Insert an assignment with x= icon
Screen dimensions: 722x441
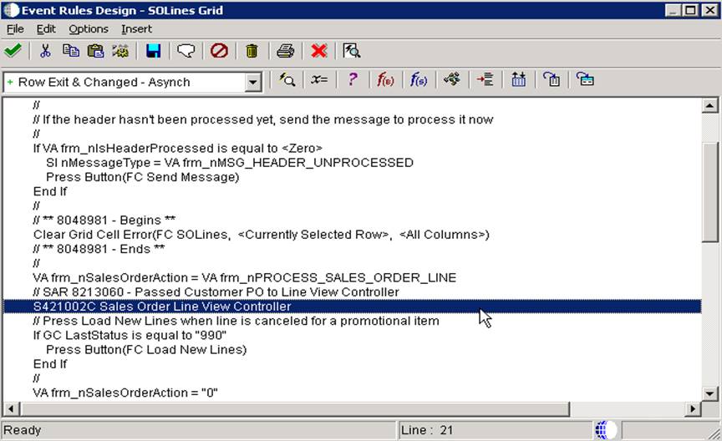point(319,79)
